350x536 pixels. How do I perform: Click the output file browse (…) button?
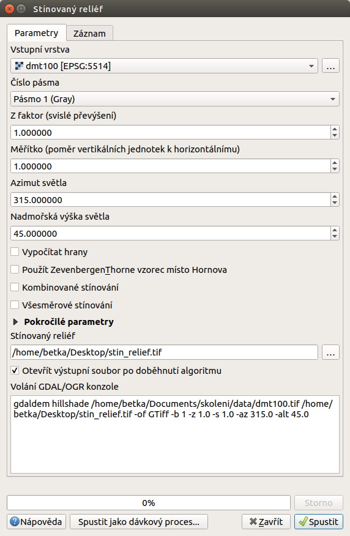(330, 352)
